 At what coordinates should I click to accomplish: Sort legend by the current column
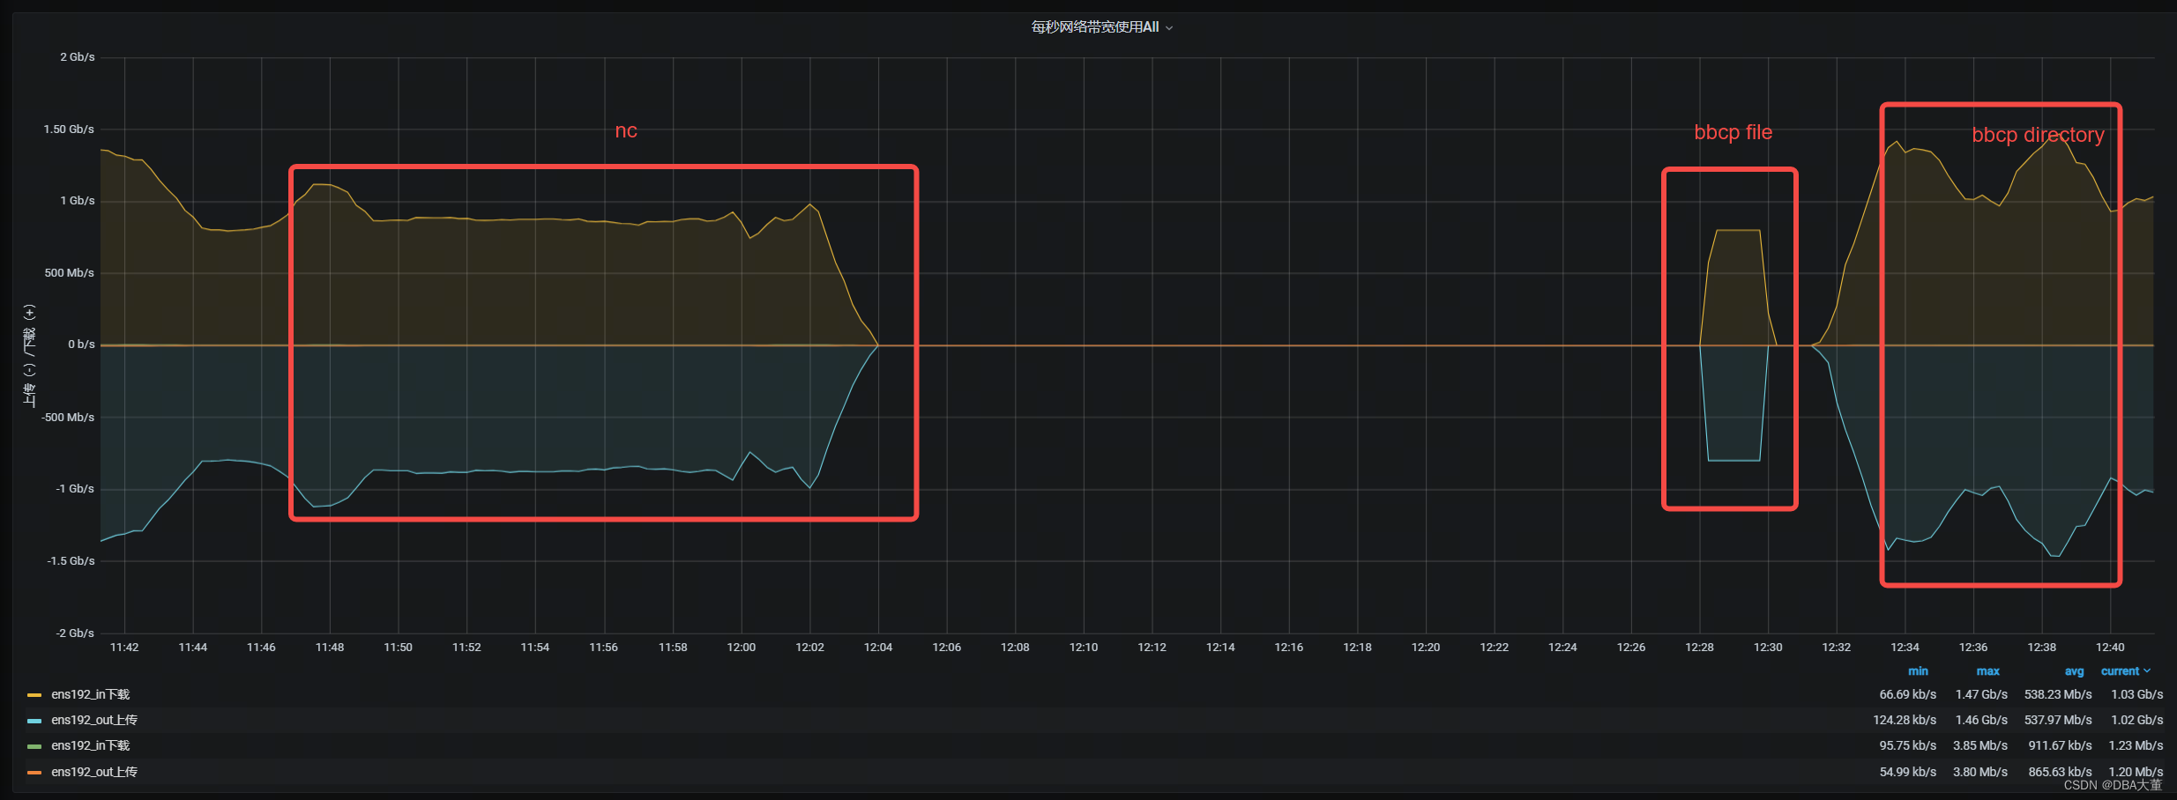(x=2126, y=671)
